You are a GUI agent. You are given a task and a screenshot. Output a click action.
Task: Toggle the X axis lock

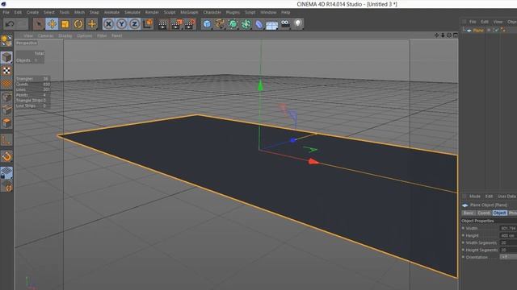click(108, 24)
